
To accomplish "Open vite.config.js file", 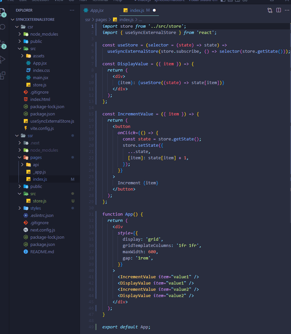I will (42, 128).
